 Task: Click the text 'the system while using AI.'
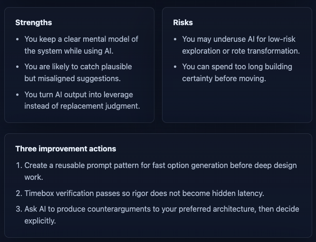[x=69, y=51]
